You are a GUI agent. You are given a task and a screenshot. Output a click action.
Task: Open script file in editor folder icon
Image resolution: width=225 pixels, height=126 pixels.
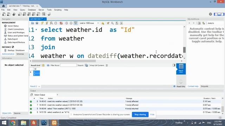(33, 23)
